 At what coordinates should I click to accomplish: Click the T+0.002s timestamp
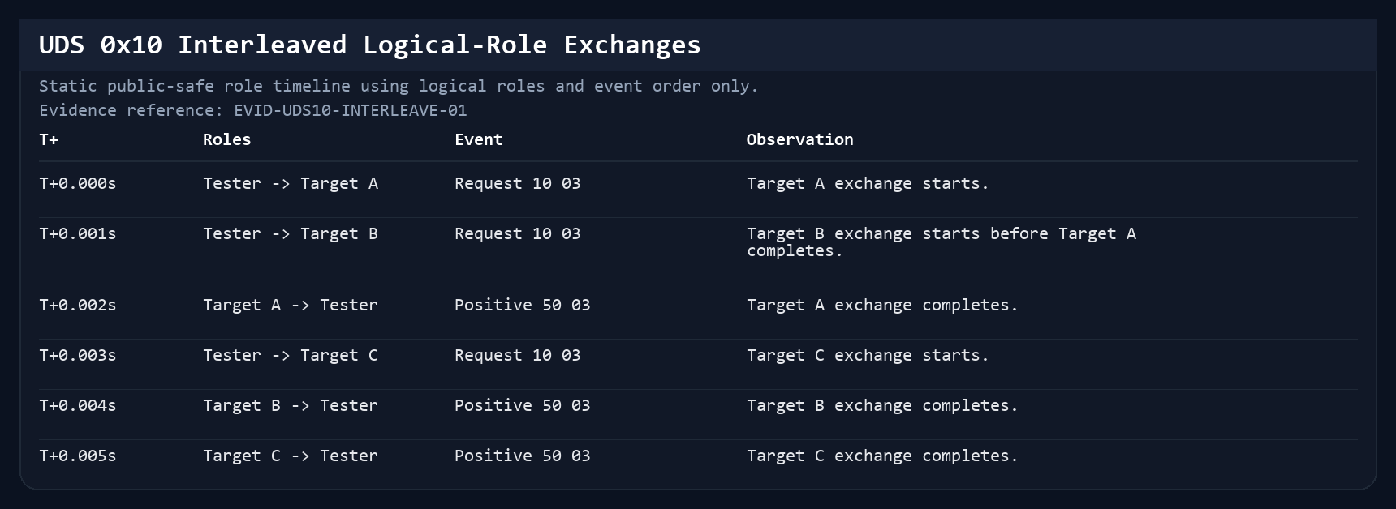pyautogui.click(x=78, y=305)
